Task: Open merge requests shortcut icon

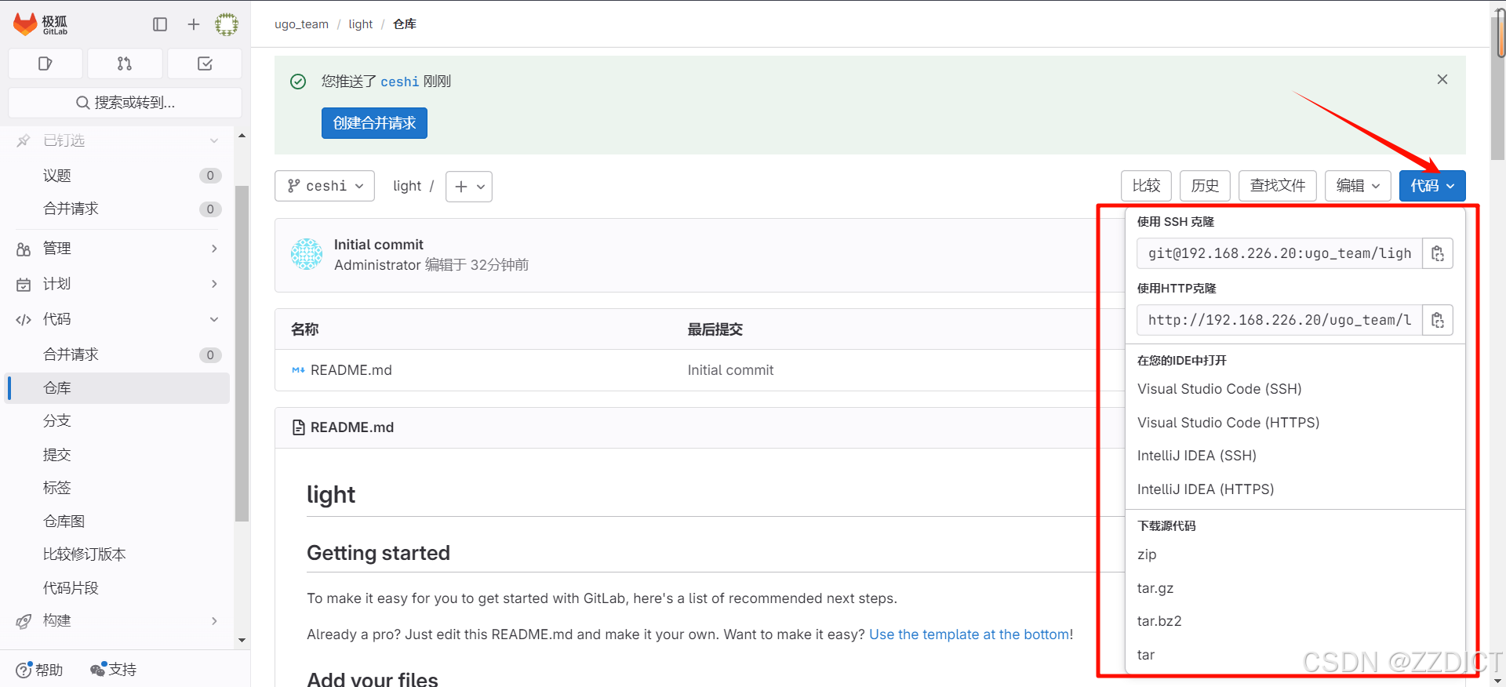Action: 125,64
